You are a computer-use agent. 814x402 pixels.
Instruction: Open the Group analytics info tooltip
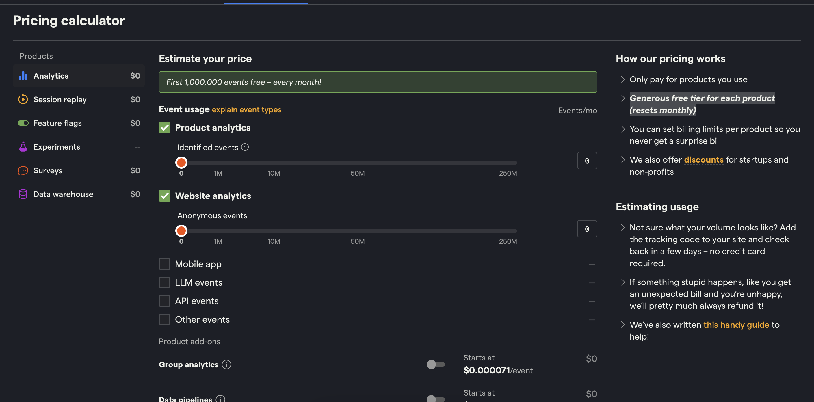(226, 364)
